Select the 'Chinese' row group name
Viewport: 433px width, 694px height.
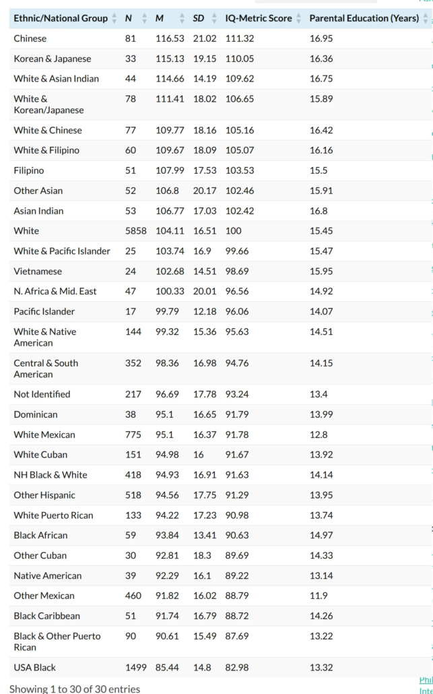[30, 38]
